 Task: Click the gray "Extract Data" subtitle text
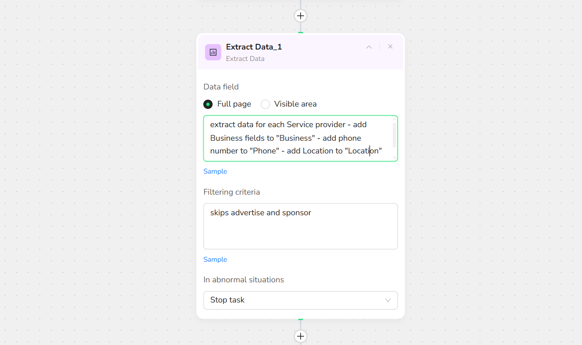tap(245, 59)
